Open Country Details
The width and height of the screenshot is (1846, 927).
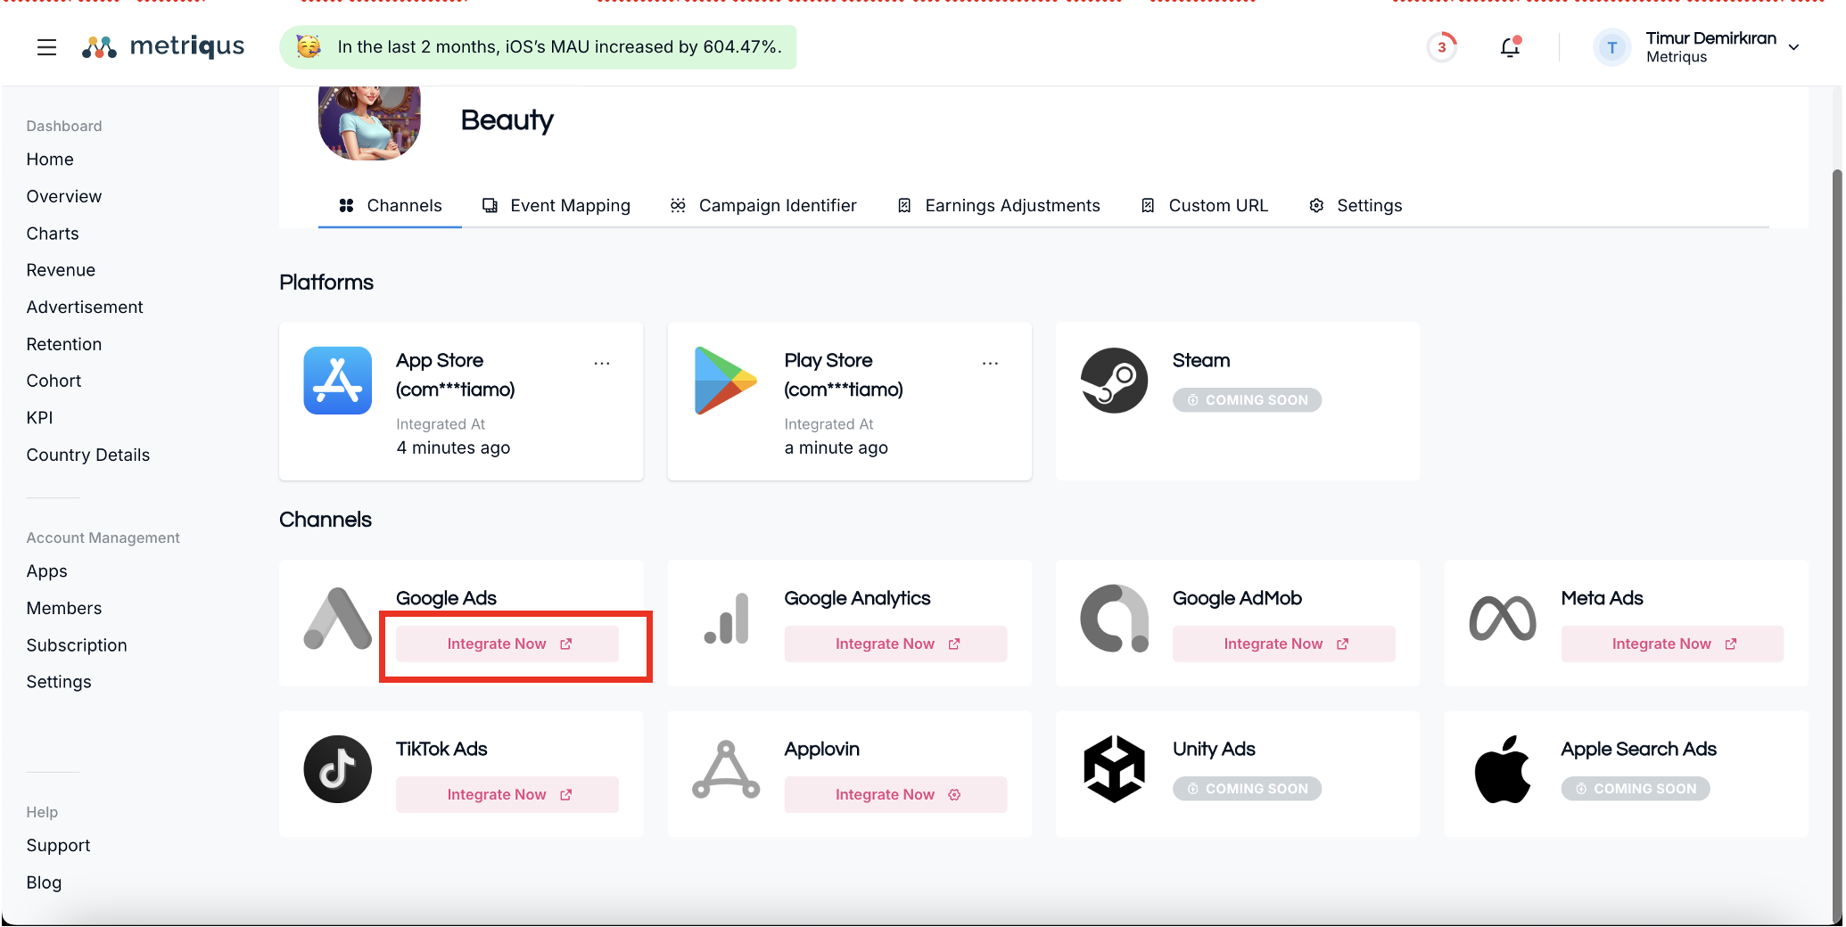88,455
